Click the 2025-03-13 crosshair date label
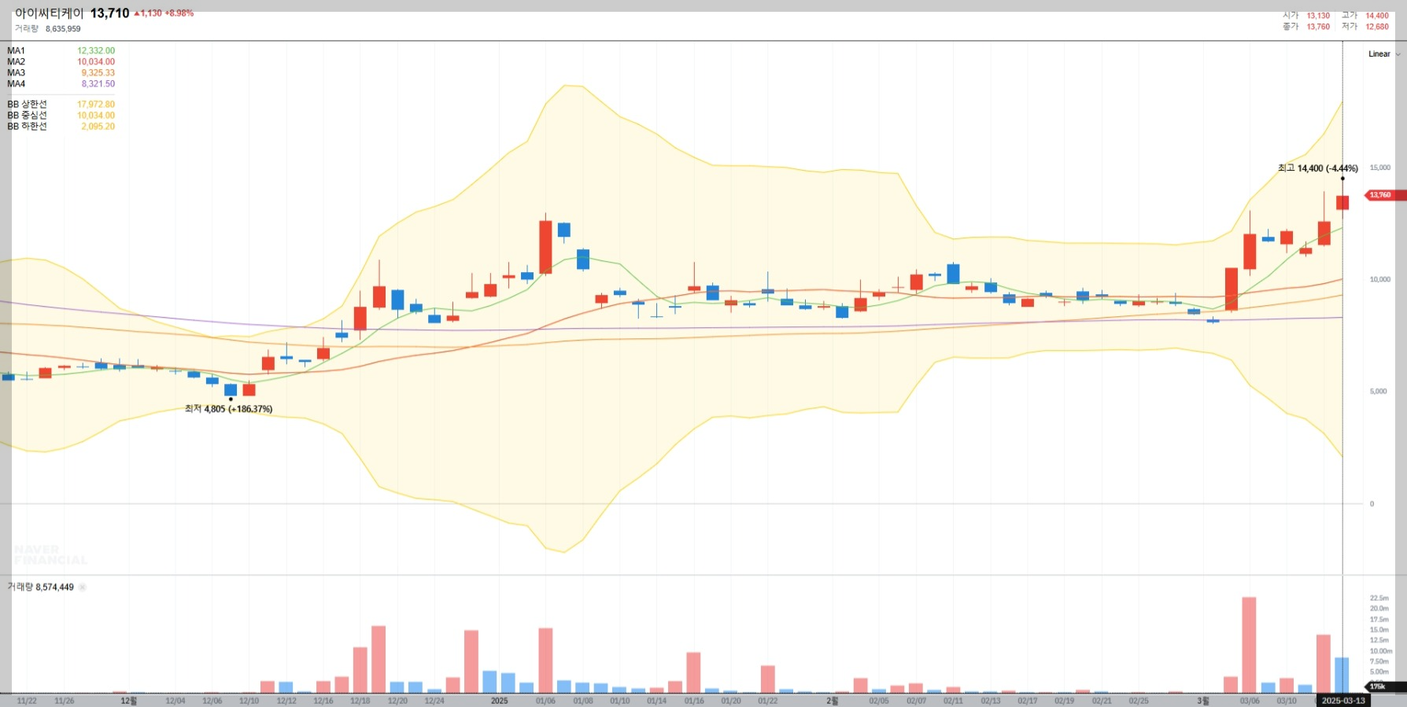 tap(1343, 701)
